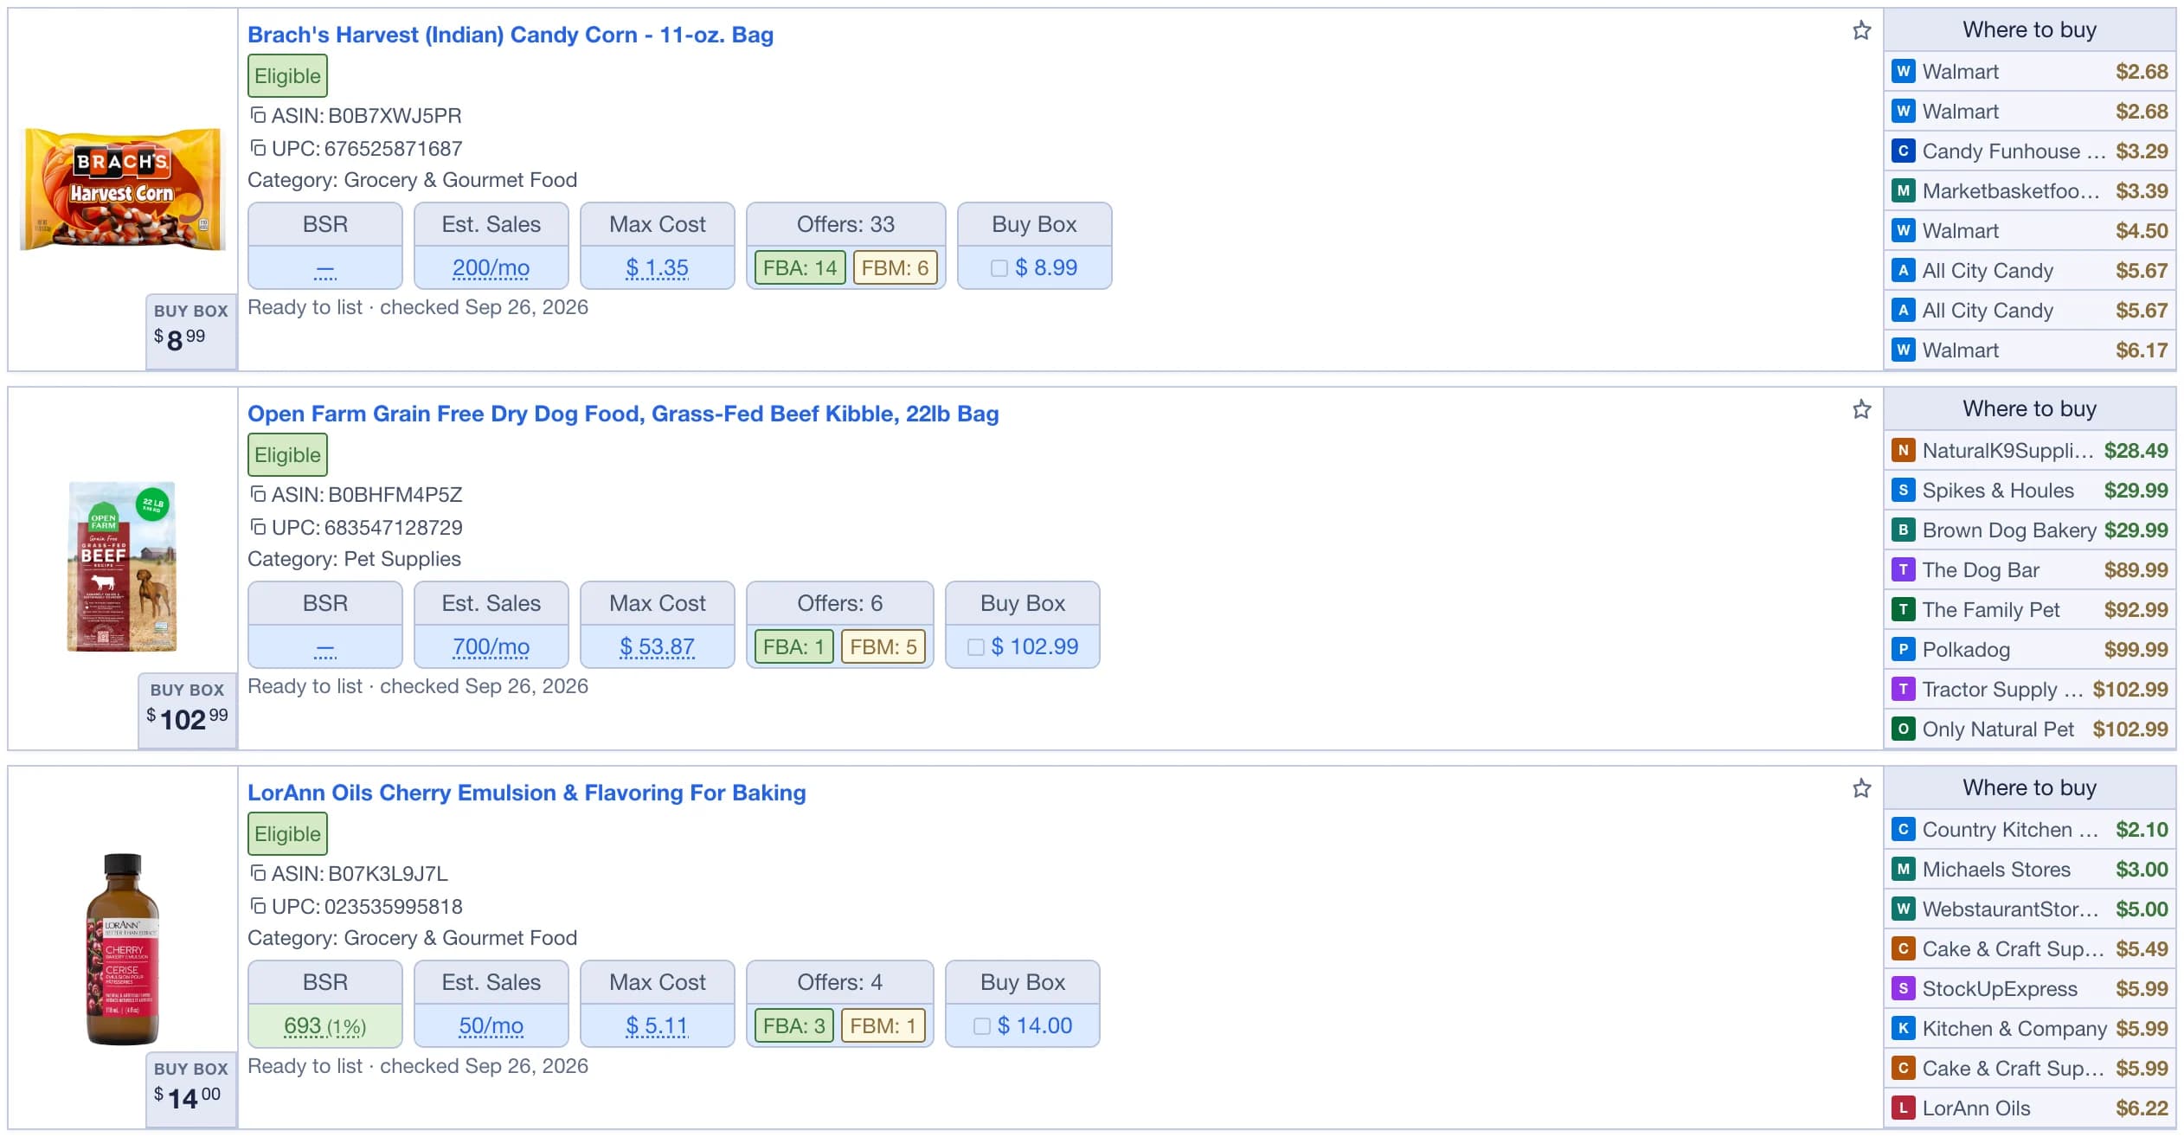Click NaturalK9Suppli... store icon
Viewport: 2184px width, 1137px height.
1903,450
